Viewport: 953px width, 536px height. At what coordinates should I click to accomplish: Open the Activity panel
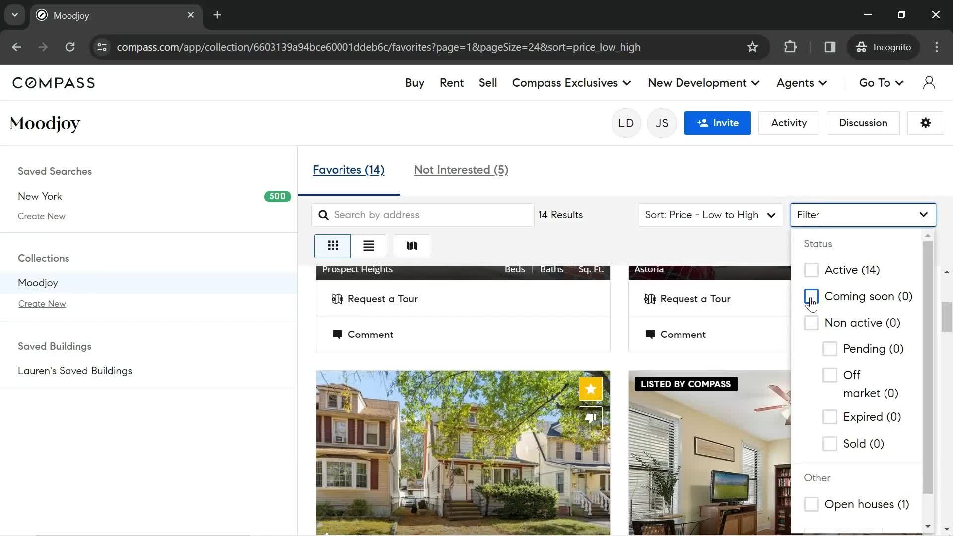(x=789, y=123)
